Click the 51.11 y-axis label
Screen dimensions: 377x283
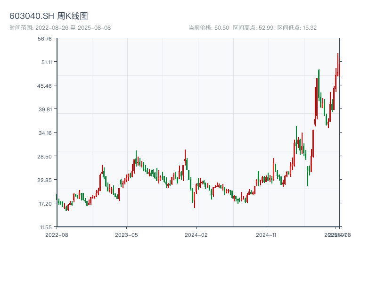47,62
